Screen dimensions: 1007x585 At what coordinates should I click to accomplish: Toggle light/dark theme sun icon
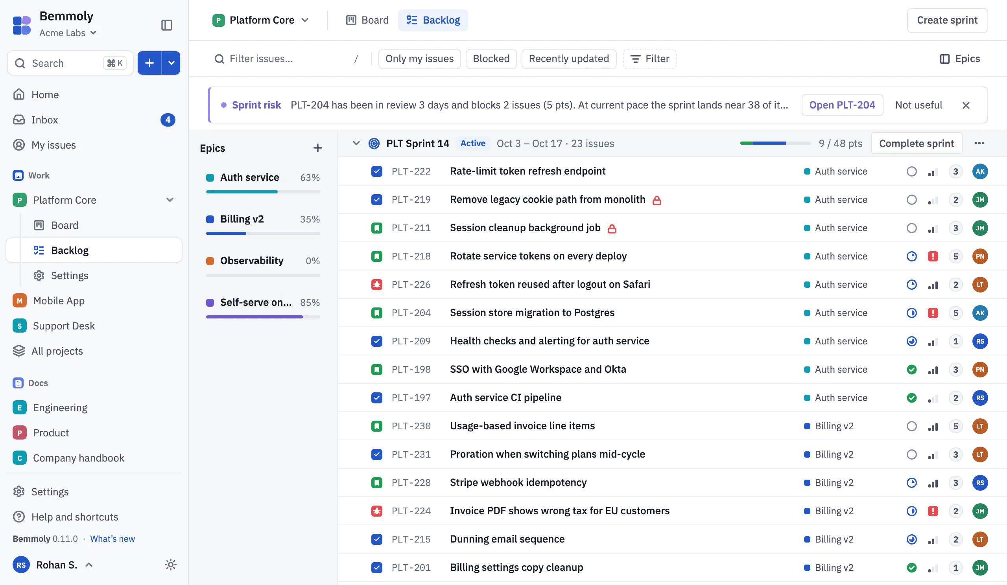(171, 565)
